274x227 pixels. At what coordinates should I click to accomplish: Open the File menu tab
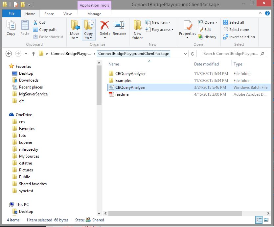click(11, 13)
